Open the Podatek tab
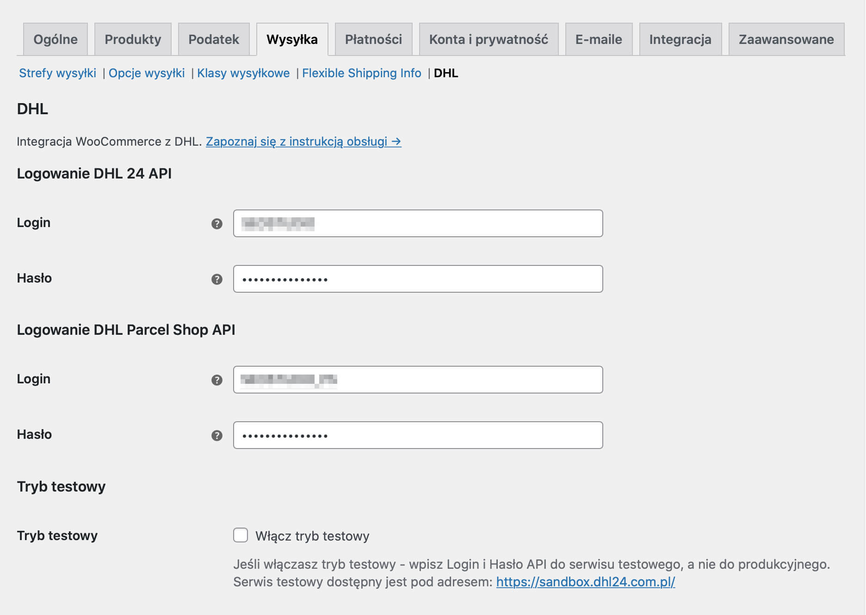This screenshot has width=866, height=615. click(x=214, y=39)
